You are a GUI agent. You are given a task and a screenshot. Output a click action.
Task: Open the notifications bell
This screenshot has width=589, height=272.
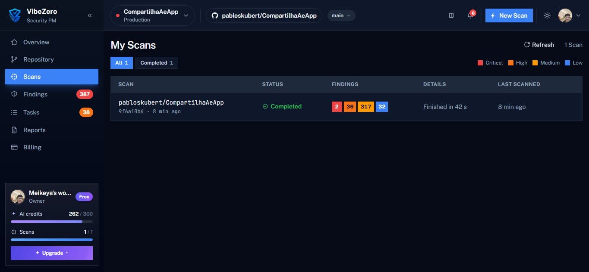pyautogui.click(x=470, y=15)
